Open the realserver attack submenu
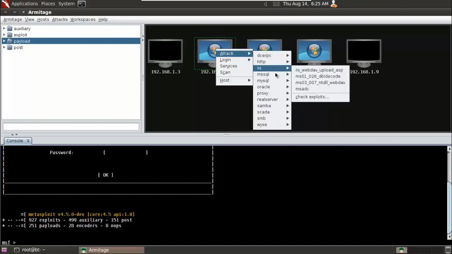Image resolution: width=452 pixels, height=254 pixels. click(x=272, y=99)
